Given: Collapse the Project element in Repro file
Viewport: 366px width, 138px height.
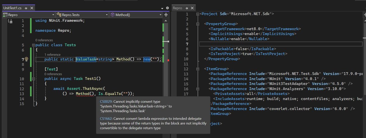Looking at the screenshot, I should point(198,14).
